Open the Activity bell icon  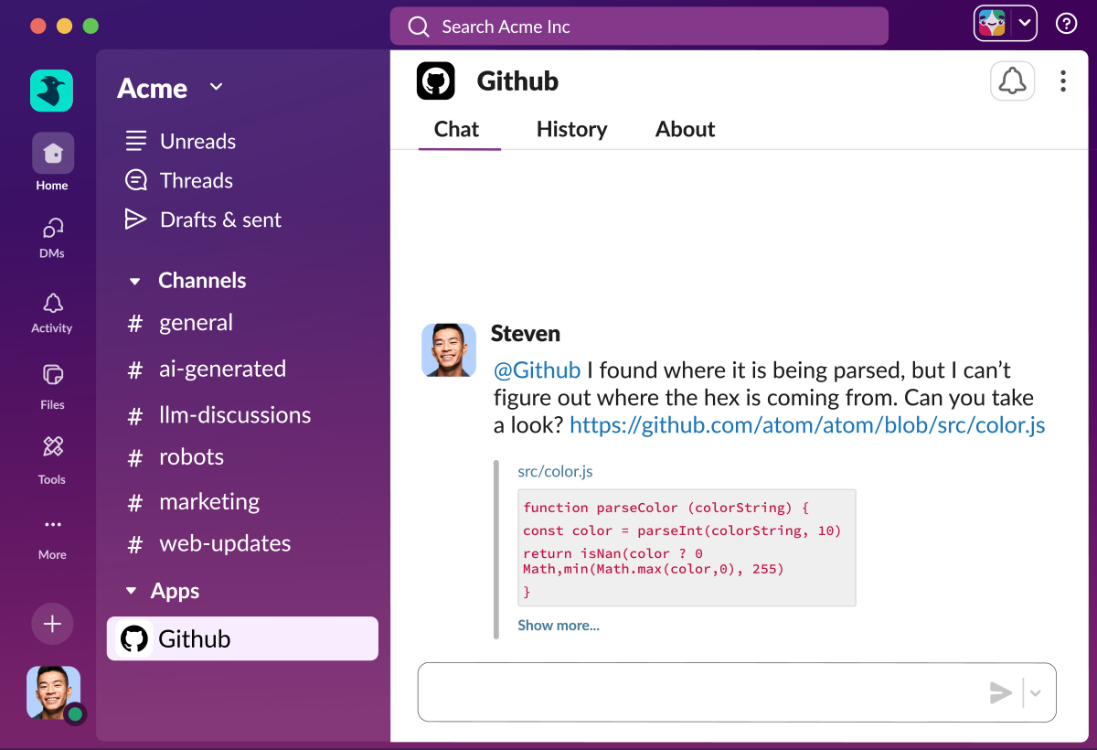point(52,304)
